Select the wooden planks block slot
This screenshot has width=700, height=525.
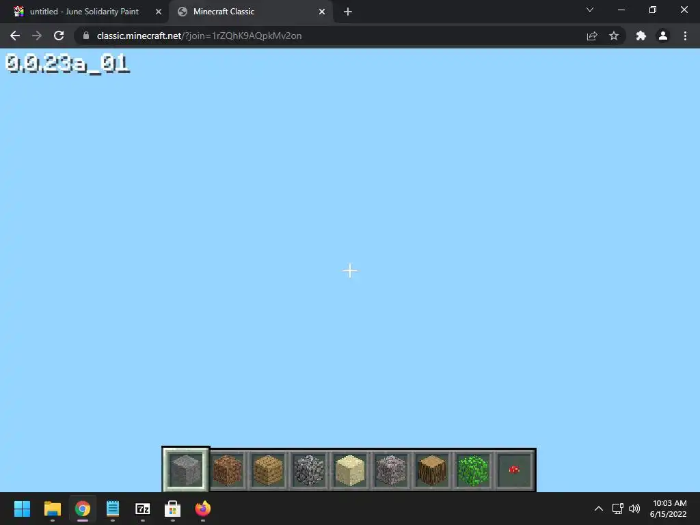268,470
